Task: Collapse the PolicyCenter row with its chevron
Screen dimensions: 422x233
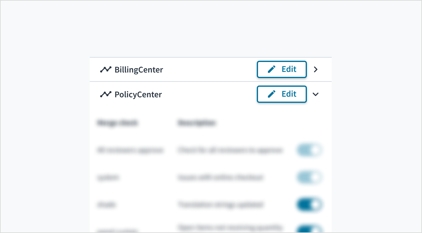Action: pos(316,94)
